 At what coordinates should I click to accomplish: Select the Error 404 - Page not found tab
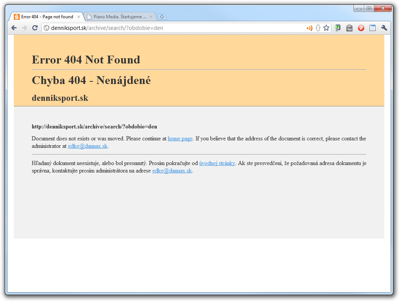click(x=47, y=17)
